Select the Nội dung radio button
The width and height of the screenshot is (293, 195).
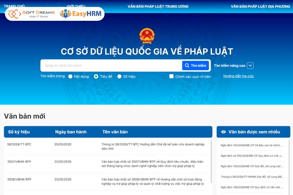click(70, 76)
